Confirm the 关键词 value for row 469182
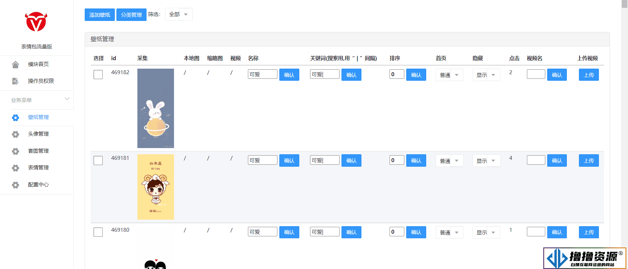628x269 pixels. (x=351, y=75)
